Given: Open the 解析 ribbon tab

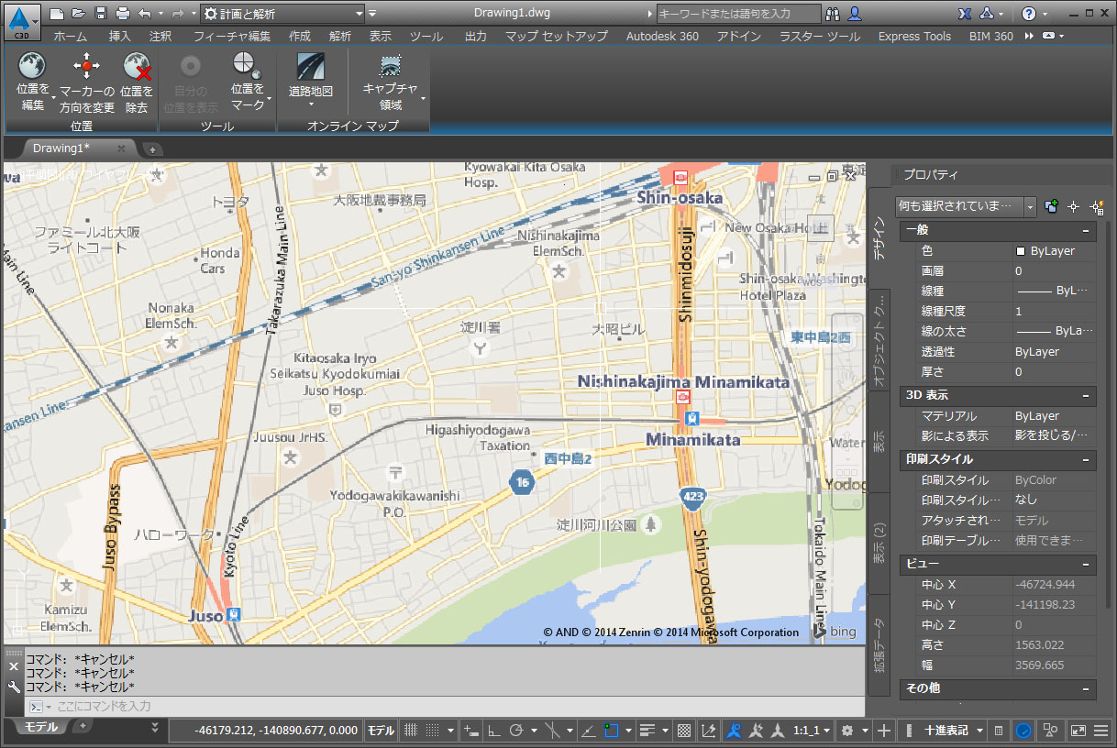Looking at the screenshot, I should 339,37.
